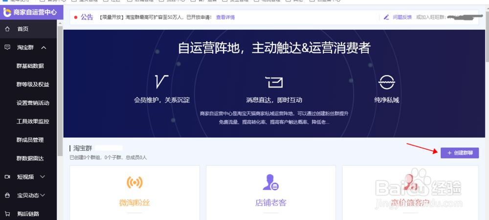Image resolution: width=489 pixels, height=220 pixels.
Task: Click the 消息直达 envelope banner icon
Action: click(x=274, y=82)
